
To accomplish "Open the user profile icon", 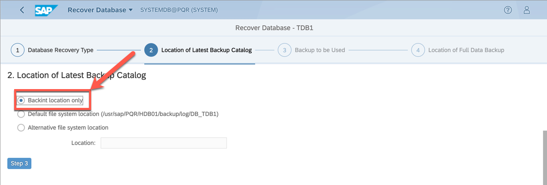I will pyautogui.click(x=527, y=10).
